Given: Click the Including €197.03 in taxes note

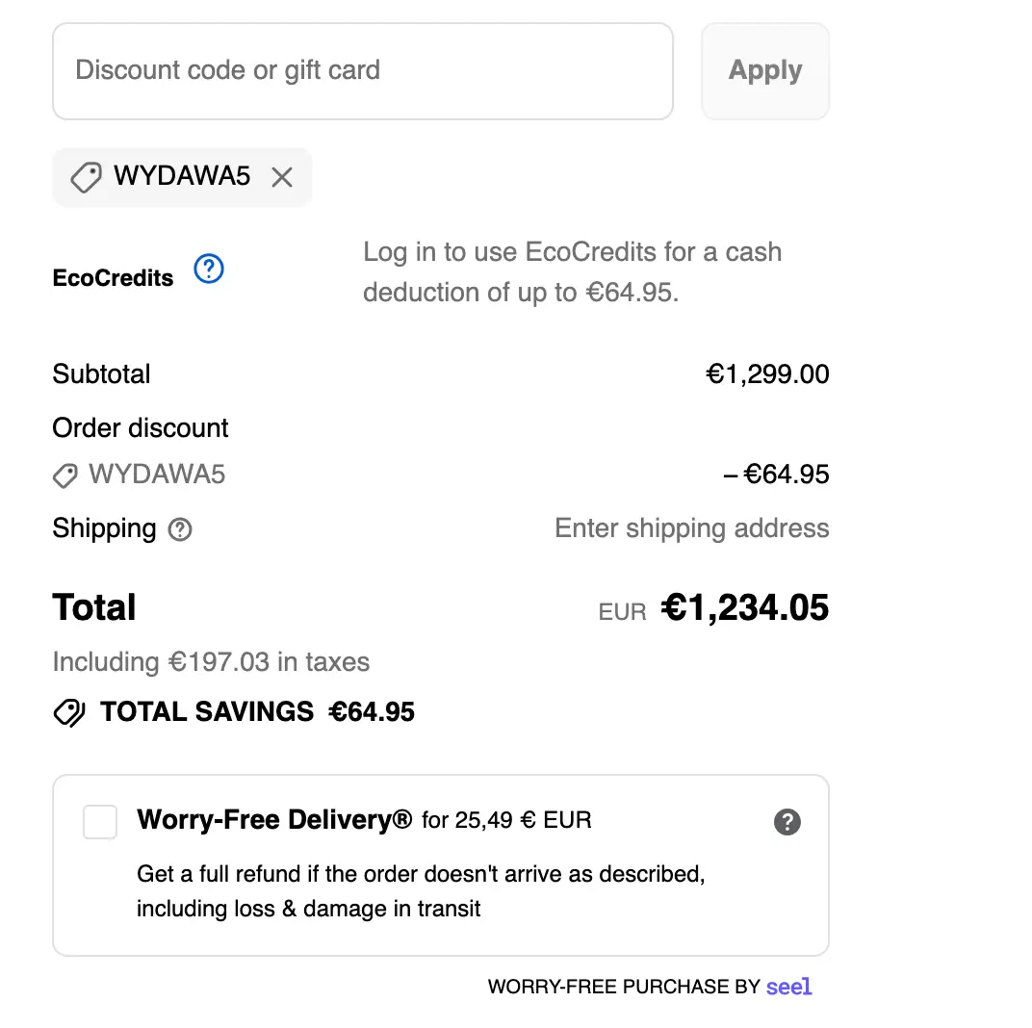Looking at the screenshot, I should [x=211, y=662].
